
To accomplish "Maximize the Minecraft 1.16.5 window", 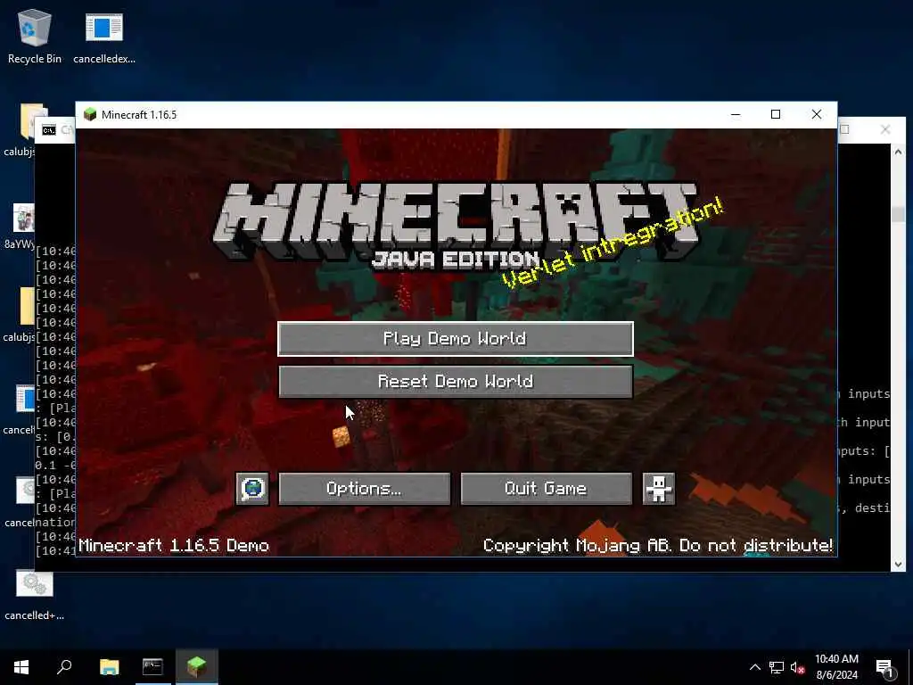I will (x=776, y=115).
